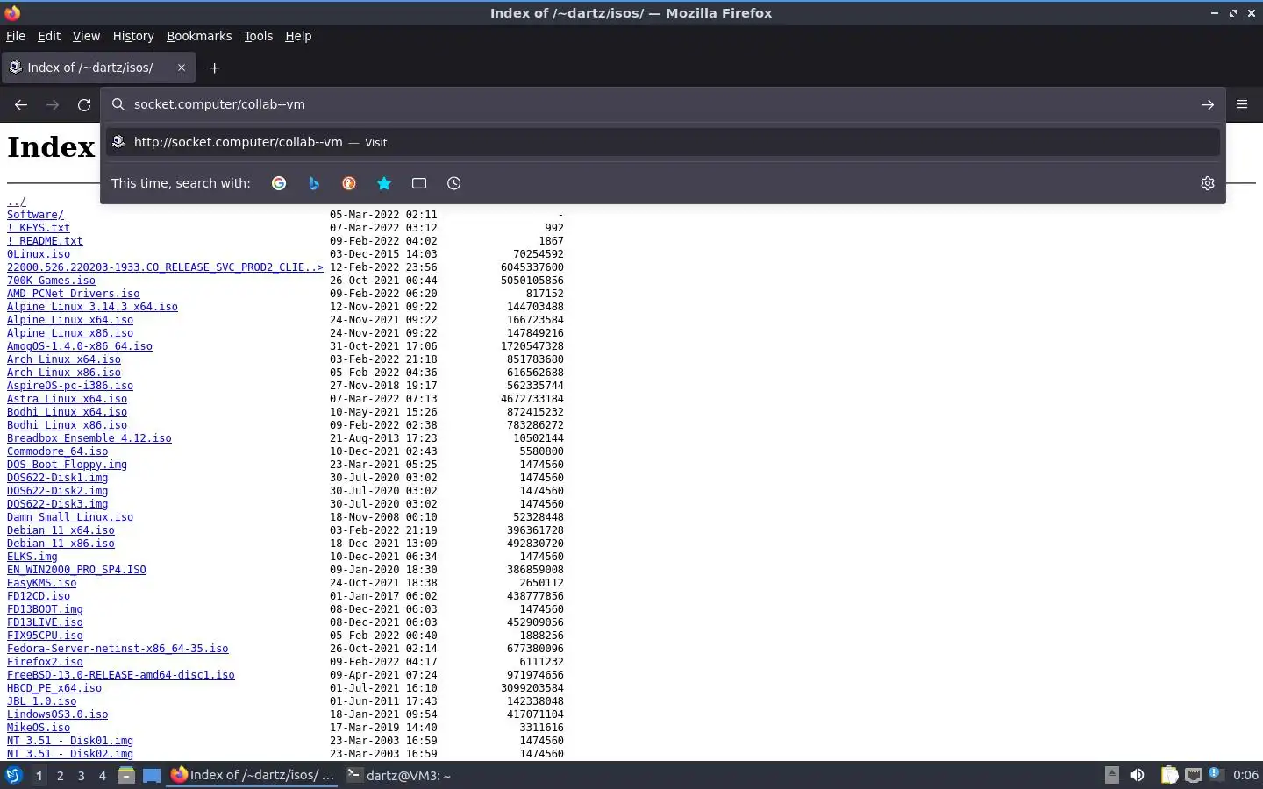
Task: Open the View menu
Action: click(86, 36)
